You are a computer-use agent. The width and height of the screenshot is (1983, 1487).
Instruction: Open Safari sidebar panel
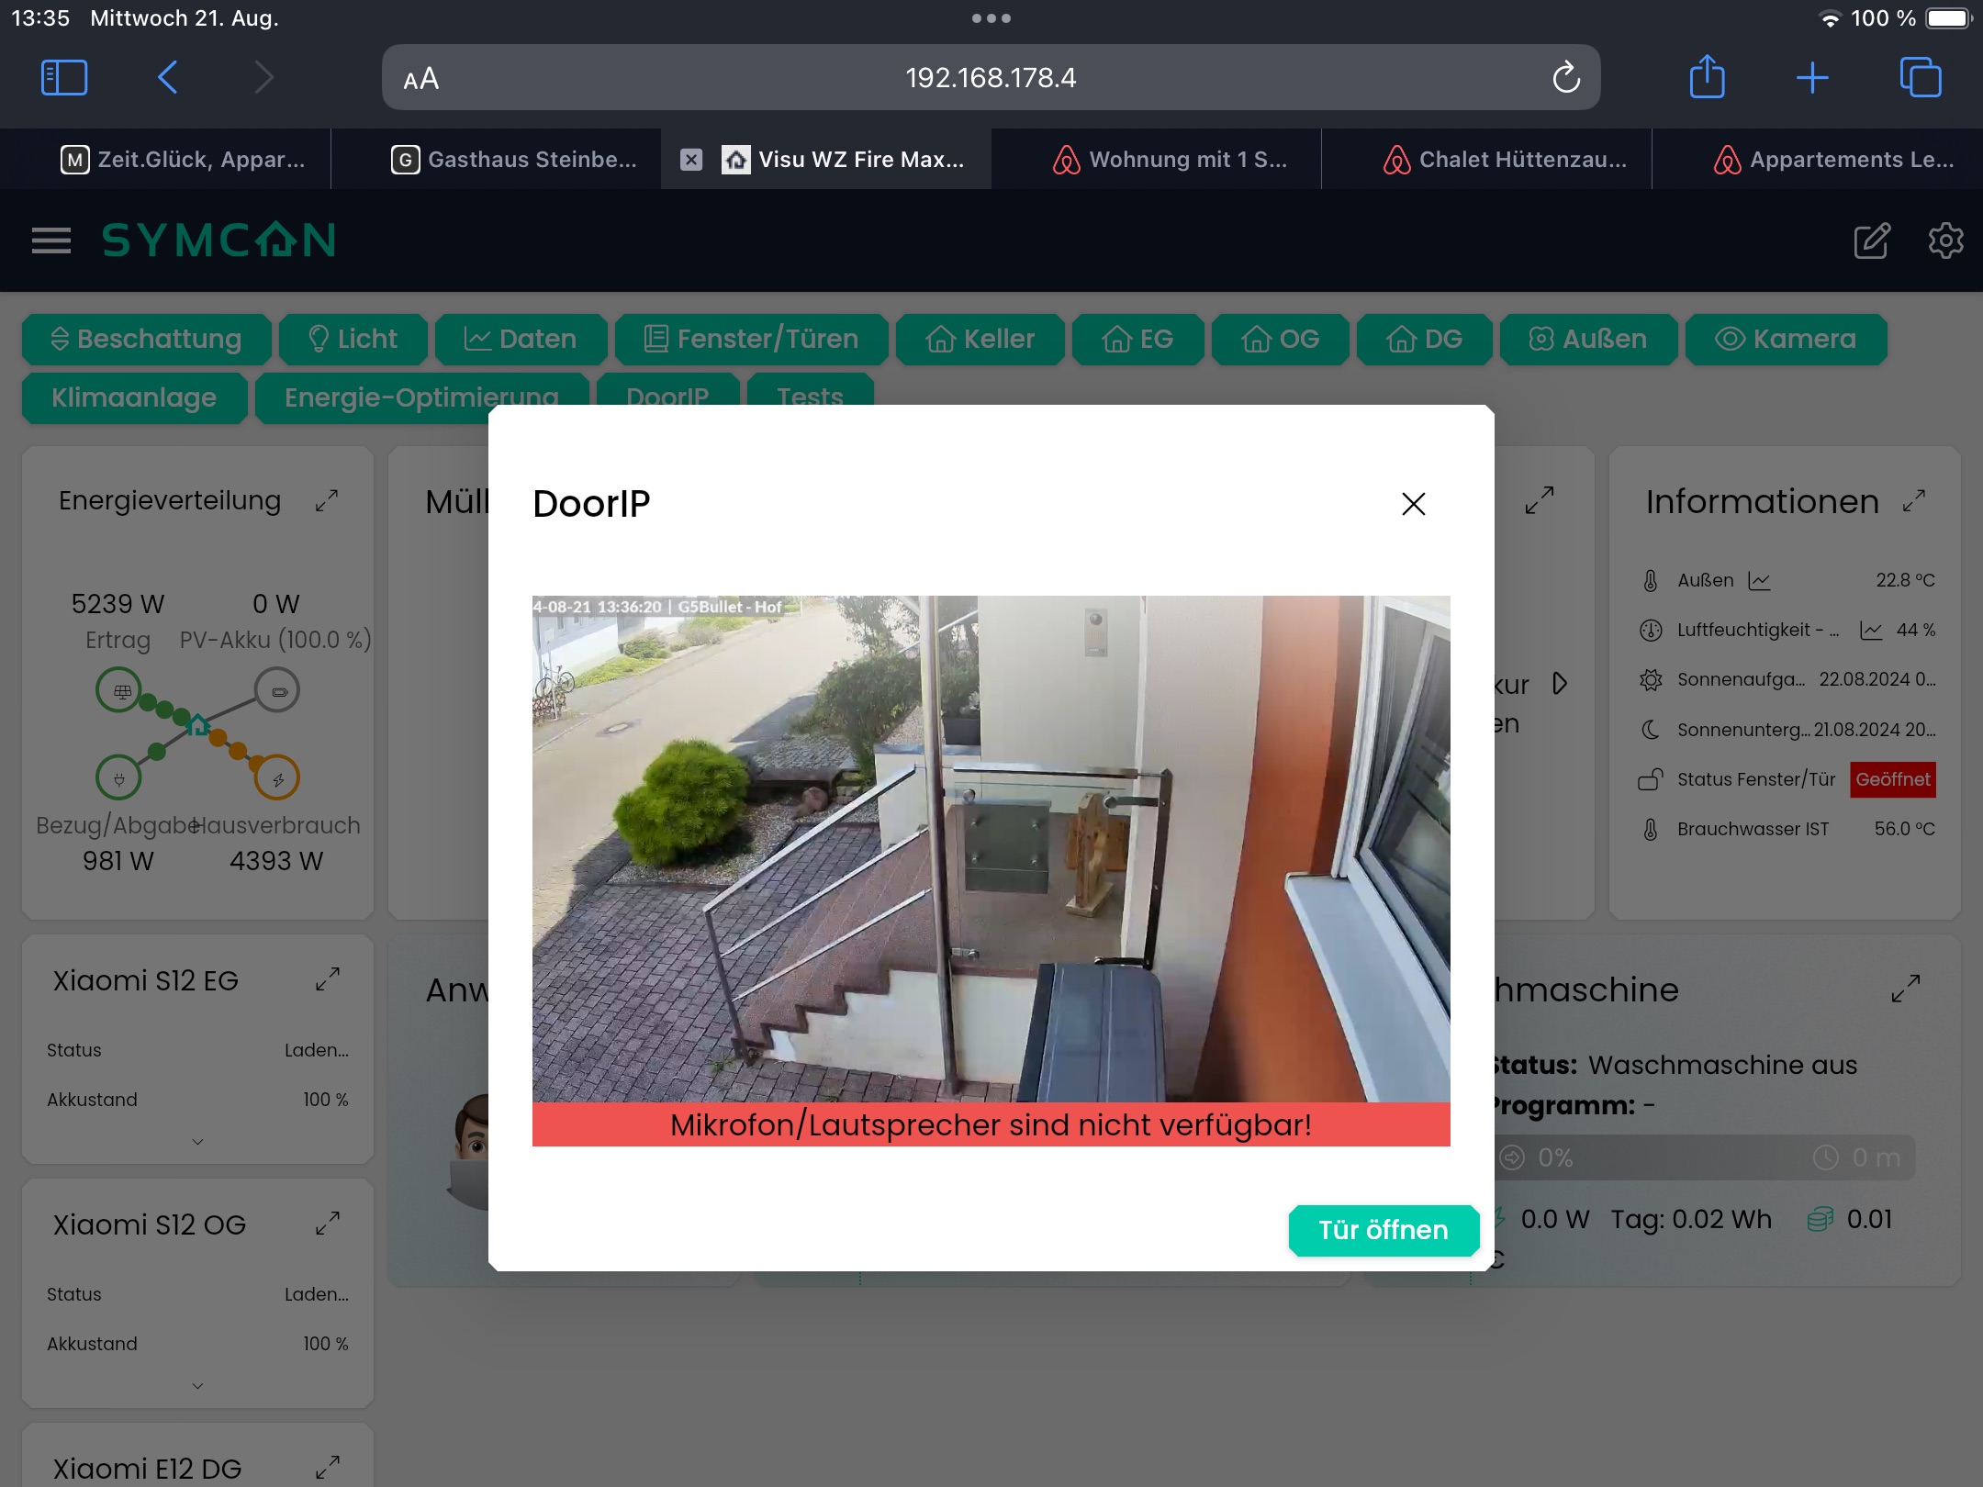(x=64, y=77)
